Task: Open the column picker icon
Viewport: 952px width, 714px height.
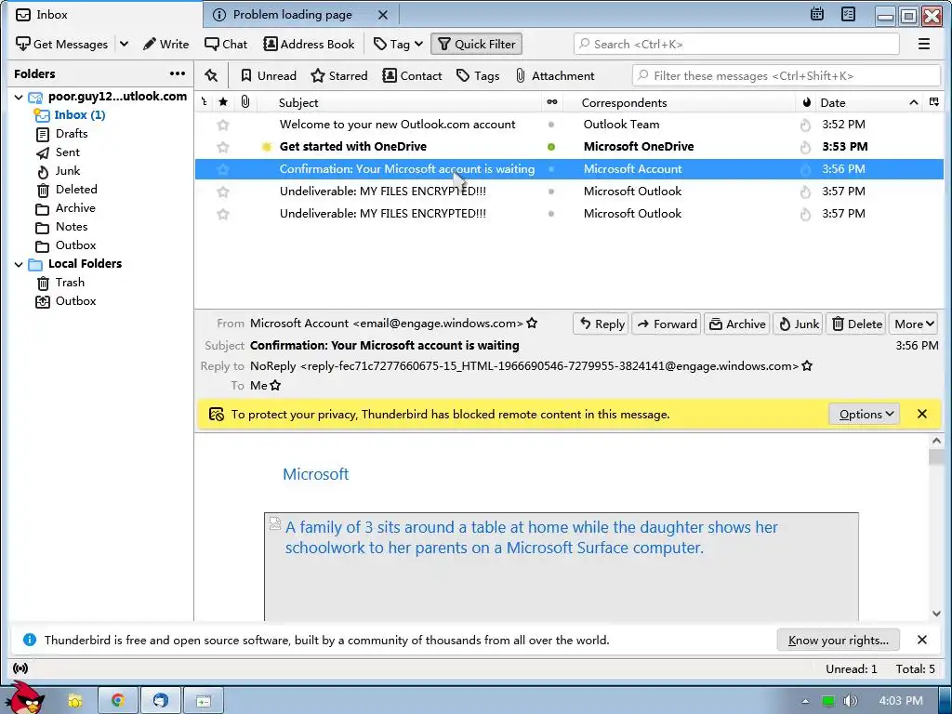Action: [x=933, y=102]
